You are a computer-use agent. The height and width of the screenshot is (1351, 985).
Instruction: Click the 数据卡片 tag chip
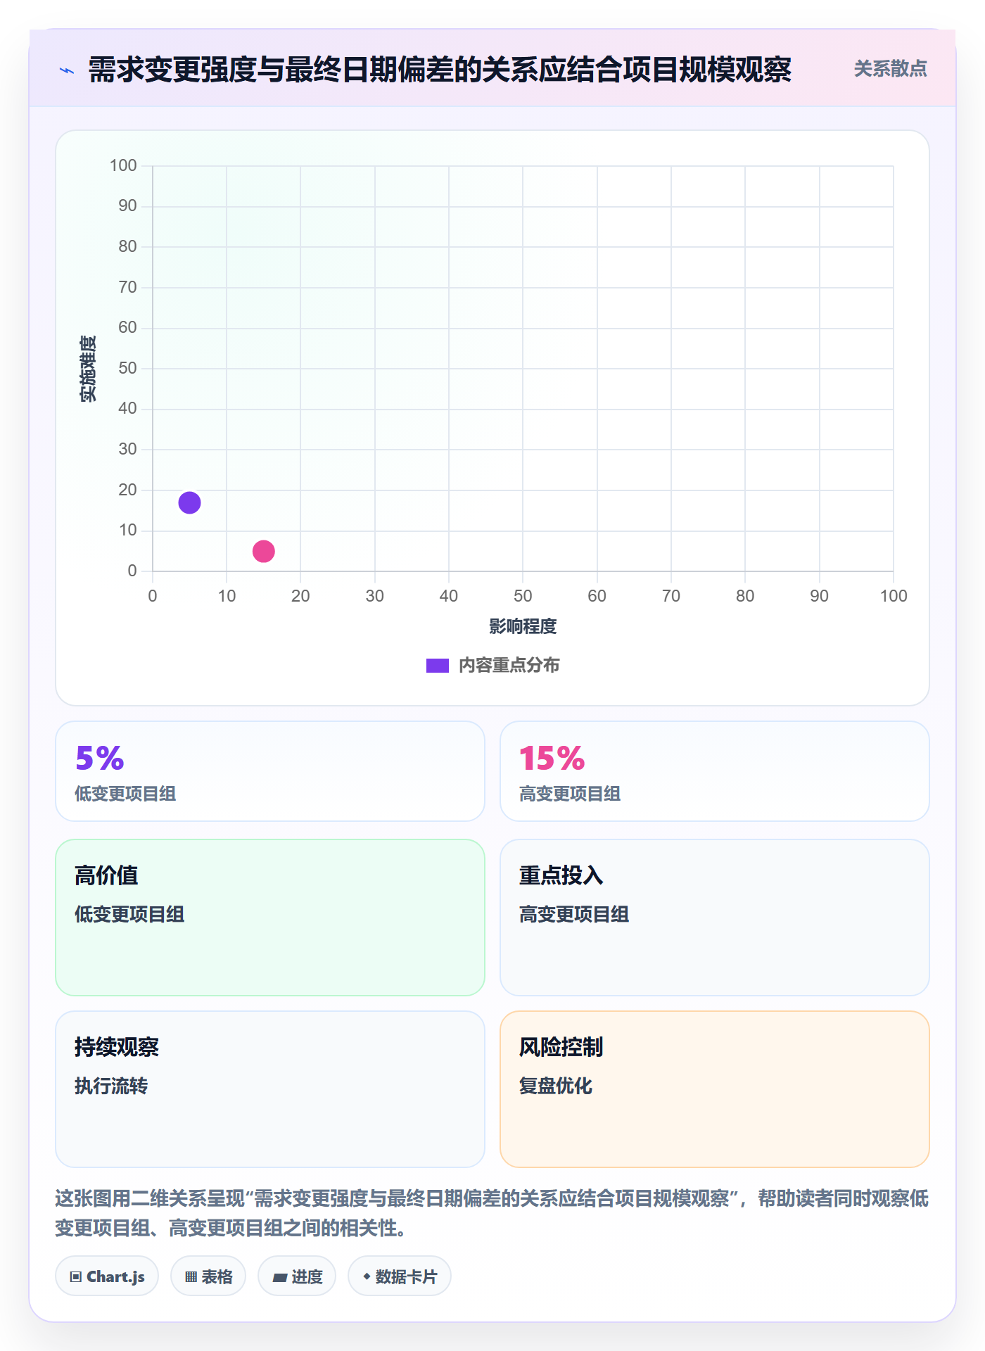[400, 1276]
